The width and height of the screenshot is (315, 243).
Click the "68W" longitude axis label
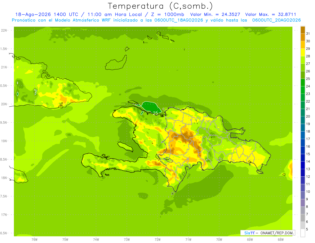[281, 239]
